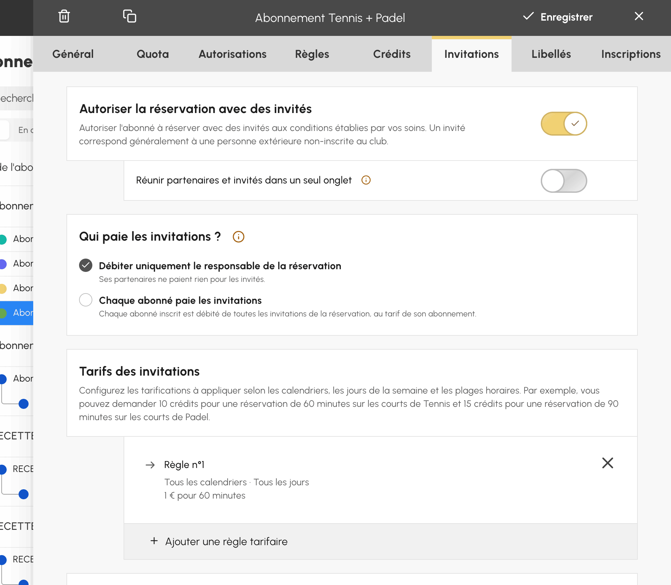Viewport: 671px width, 585px height.
Task: Select Chaque abonné paie les invitations radio
Action: point(86,300)
